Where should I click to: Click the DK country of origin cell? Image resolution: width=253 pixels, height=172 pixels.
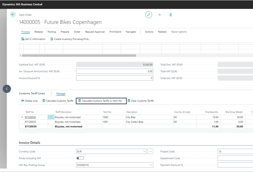(x=185, y=117)
